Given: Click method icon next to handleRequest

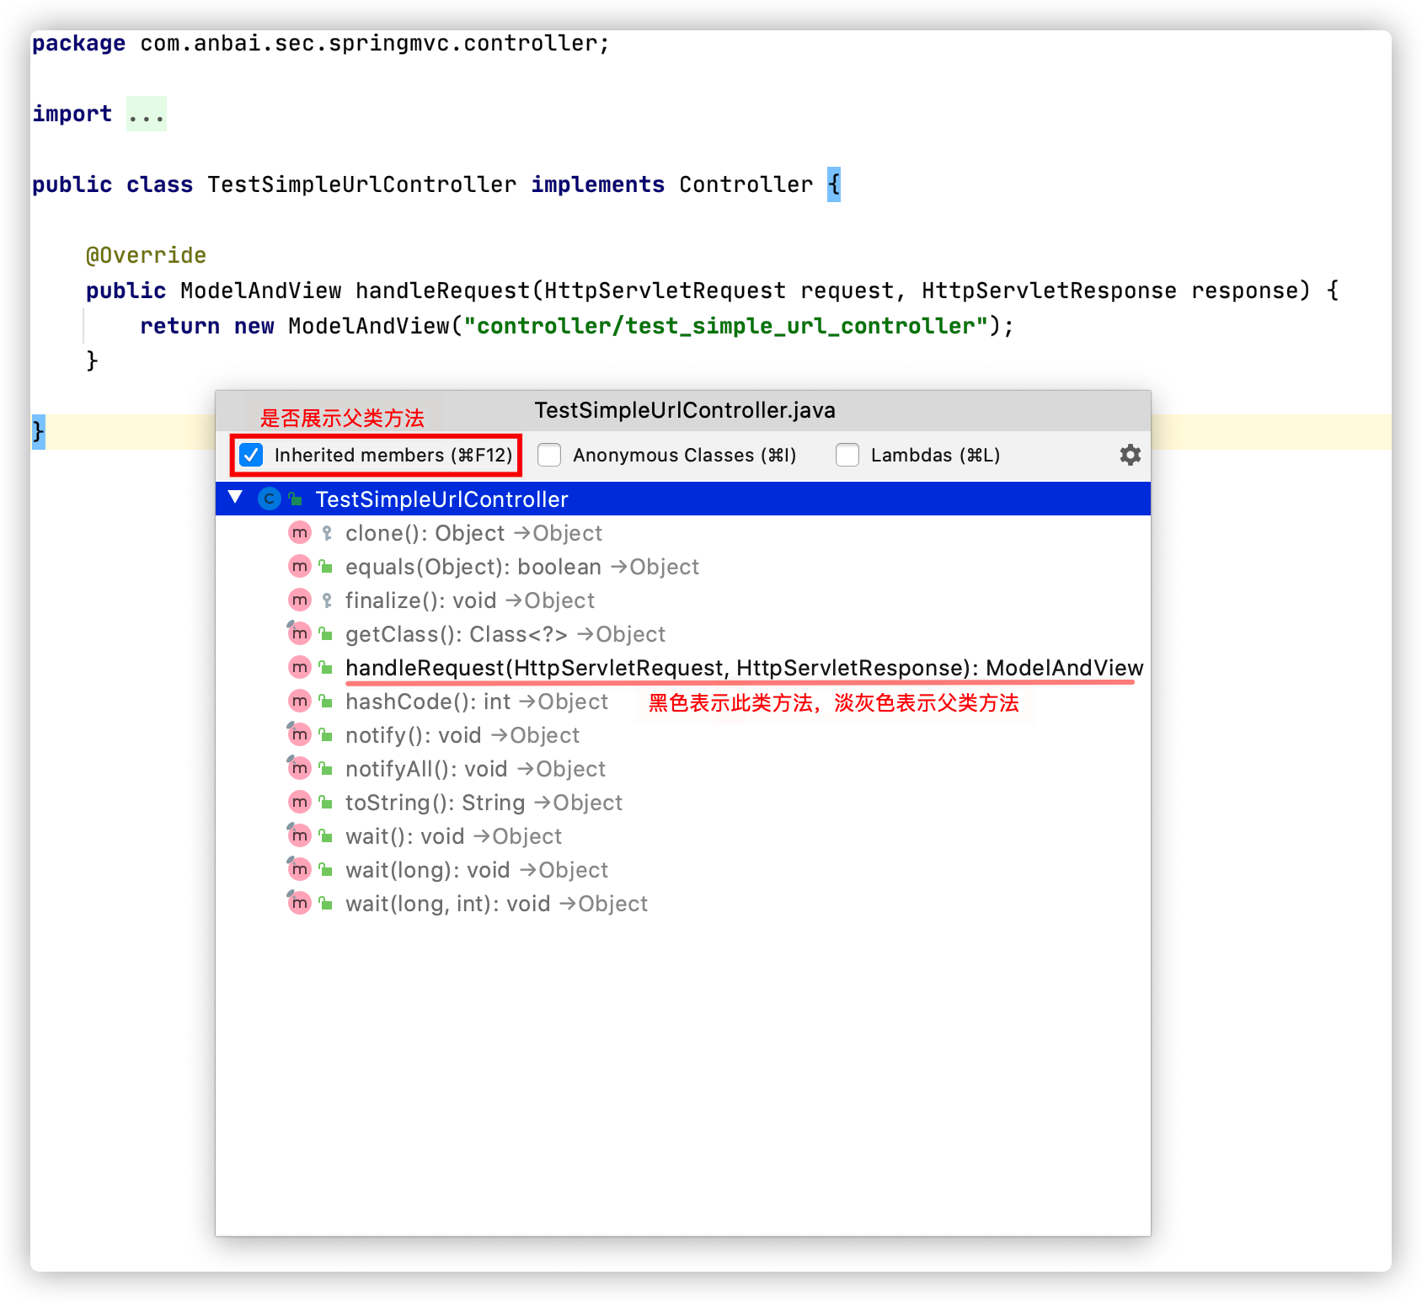Looking at the screenshot, I should pyautogui.click(x=300, y=668).
